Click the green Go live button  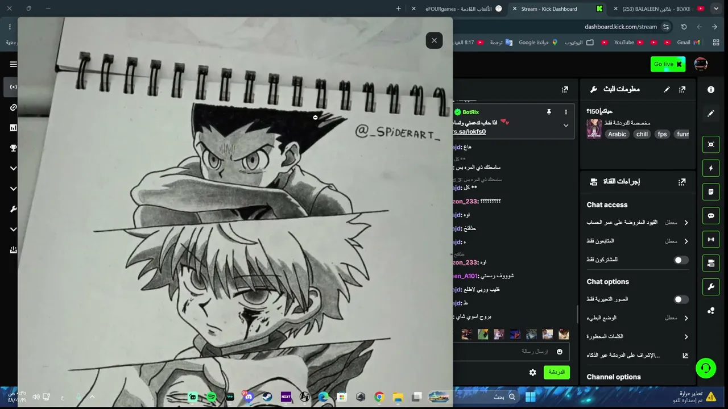point(668,64)
